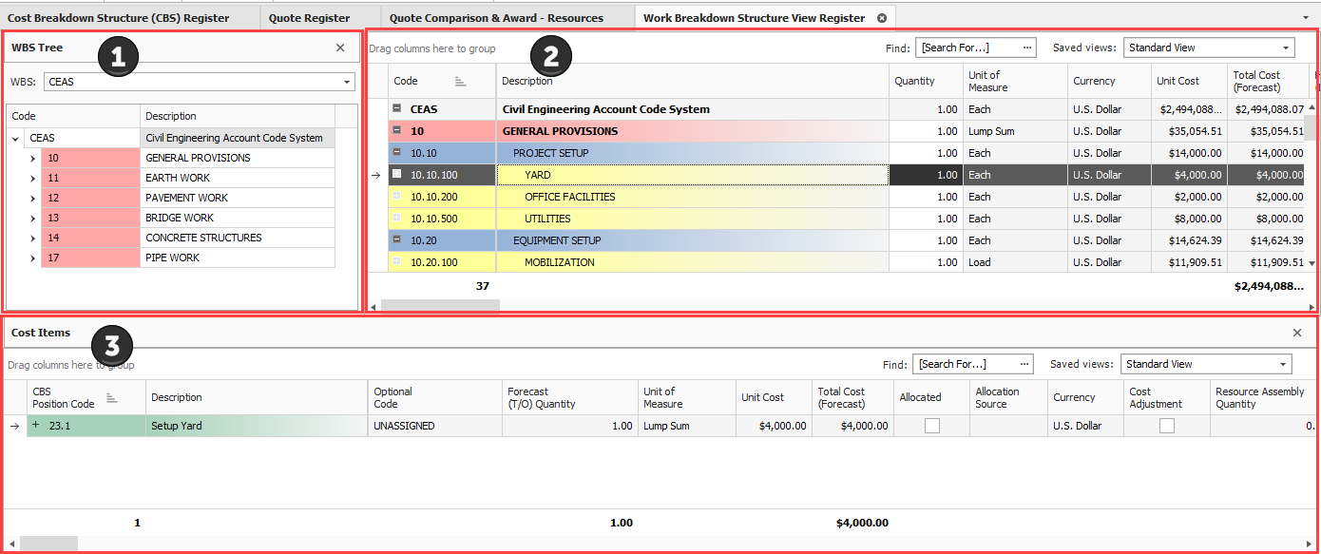Expand the 13 BRIDGE WORK tree node
The height and width of the screenshot is (554, 1321).
32,218
